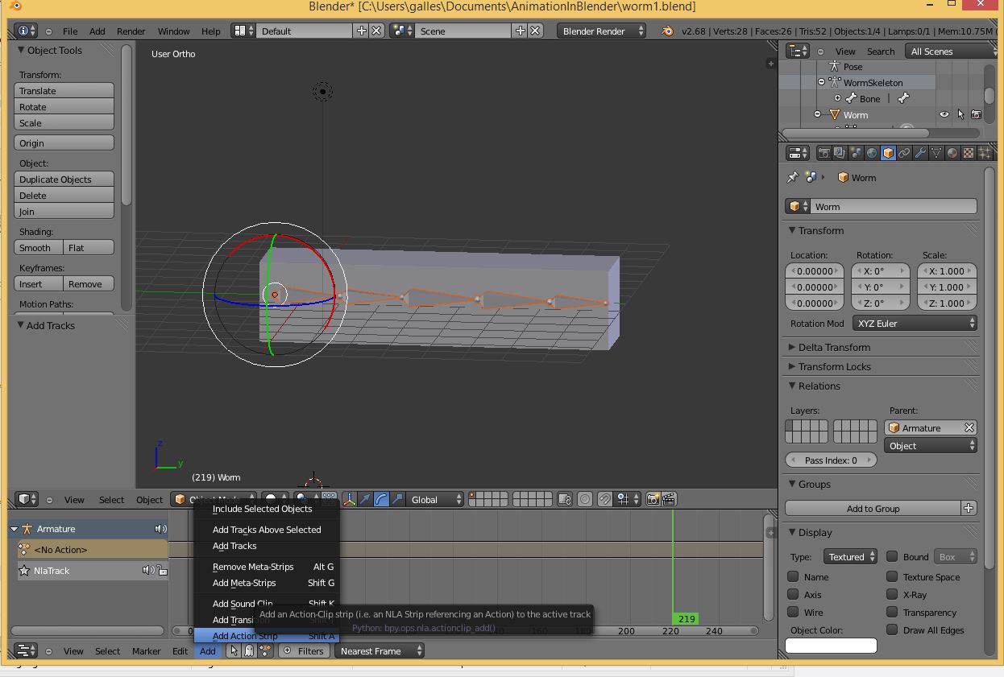Open the File menu

(70, 31)
